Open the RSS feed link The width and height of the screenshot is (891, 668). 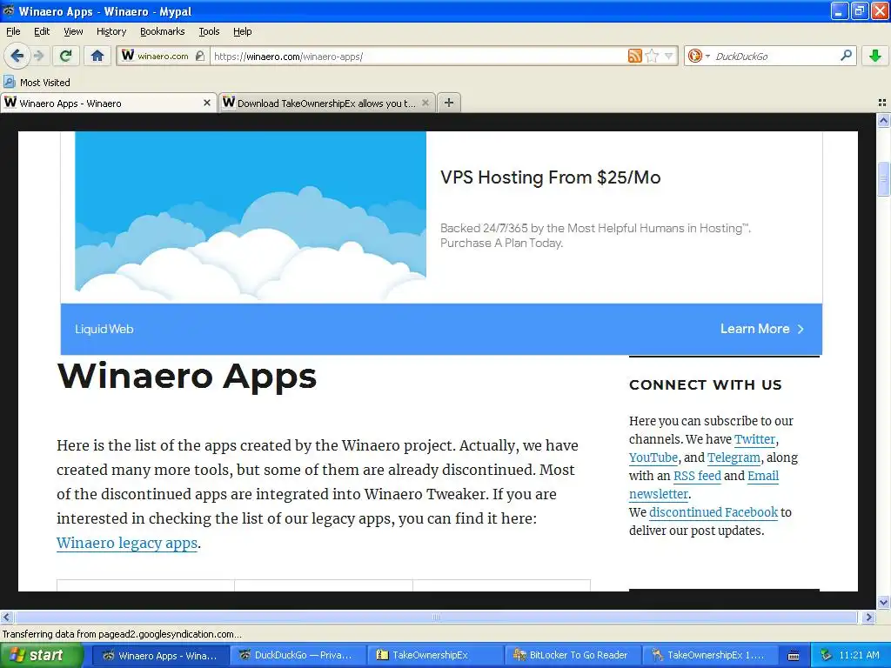click(697, 476)
